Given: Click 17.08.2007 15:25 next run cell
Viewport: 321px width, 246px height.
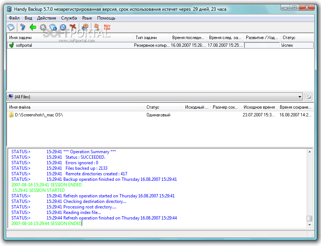Looking at the screenshot, I should click(x=225, y=45).
